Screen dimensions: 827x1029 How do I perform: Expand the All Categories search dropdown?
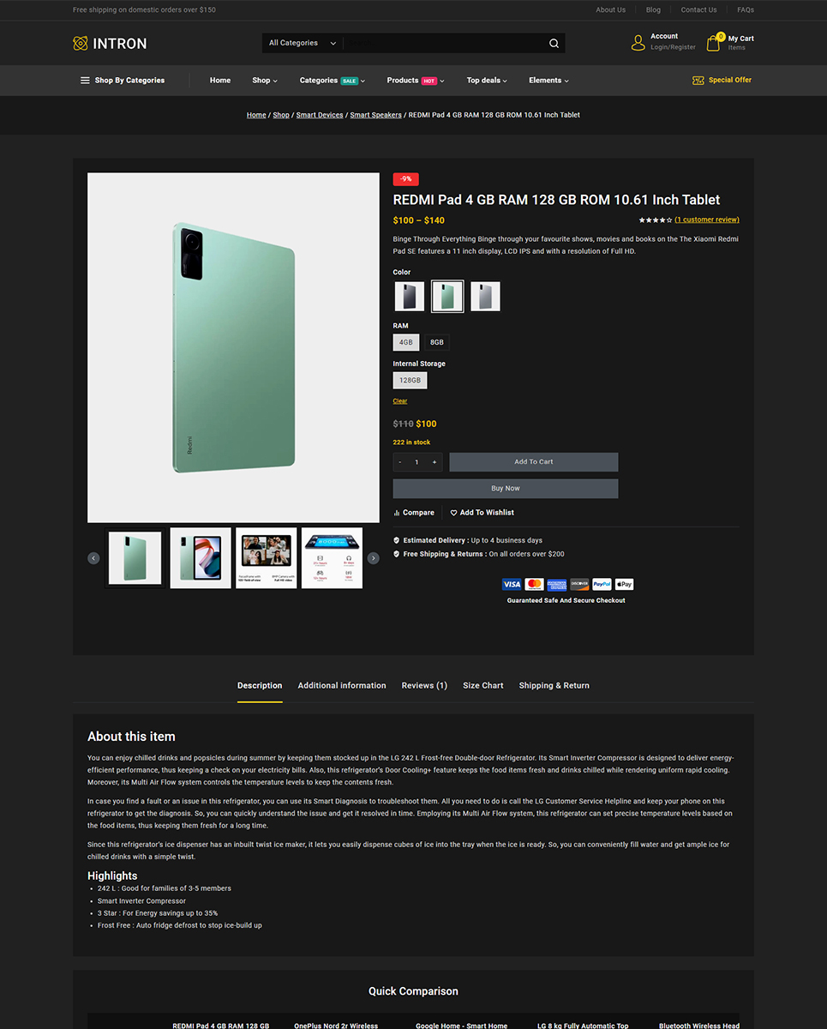(x=303, y=43)
